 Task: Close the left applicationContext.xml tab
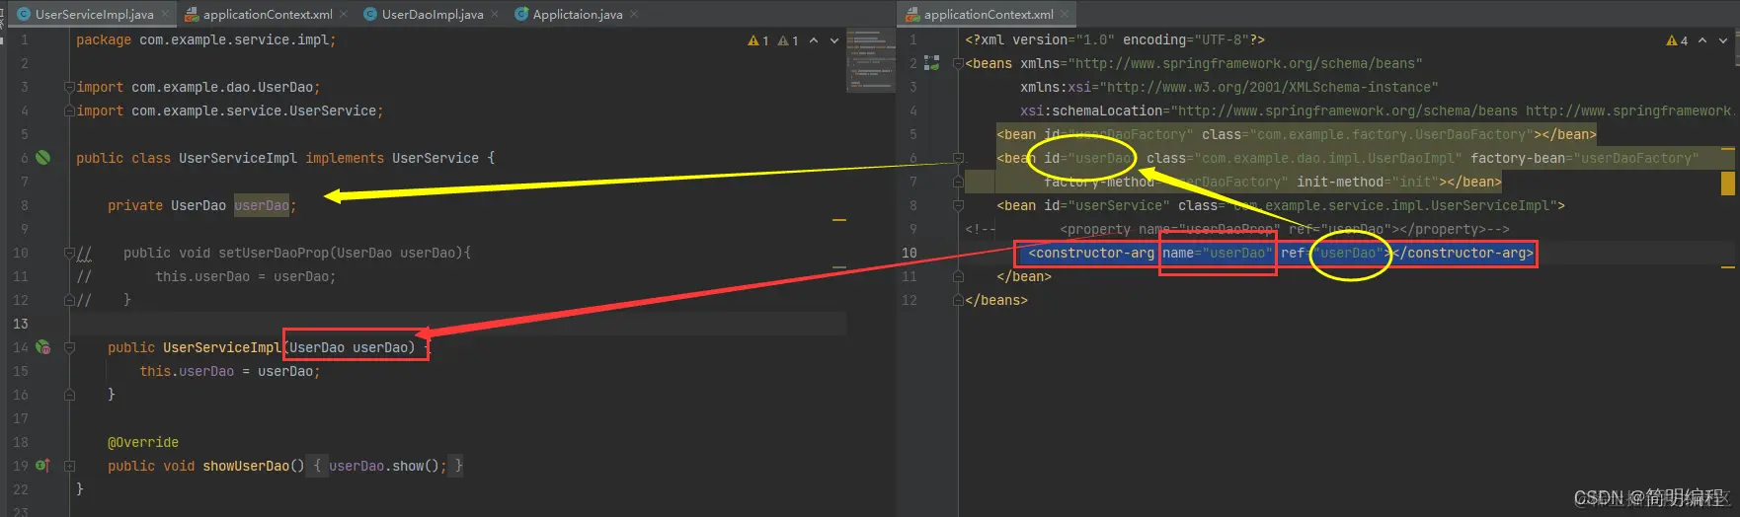click(x=344, y=14)
